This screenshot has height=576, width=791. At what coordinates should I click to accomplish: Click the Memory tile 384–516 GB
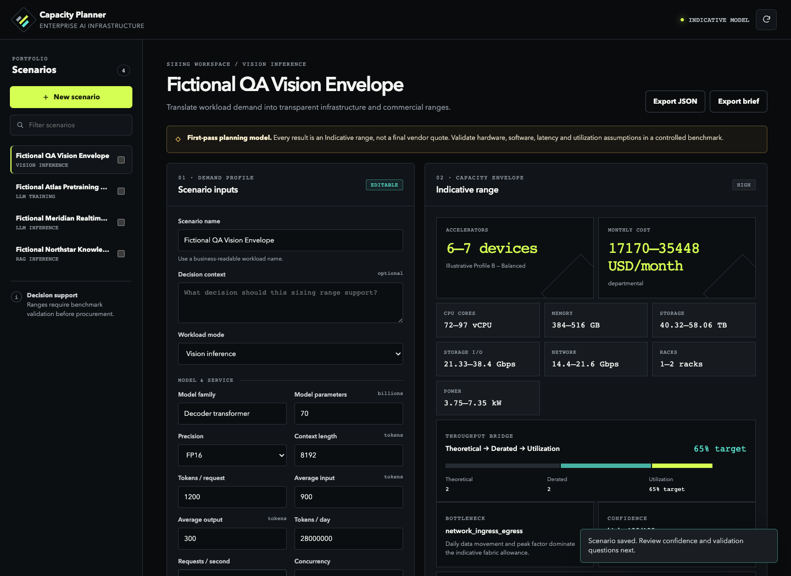[x=596, y=320]
